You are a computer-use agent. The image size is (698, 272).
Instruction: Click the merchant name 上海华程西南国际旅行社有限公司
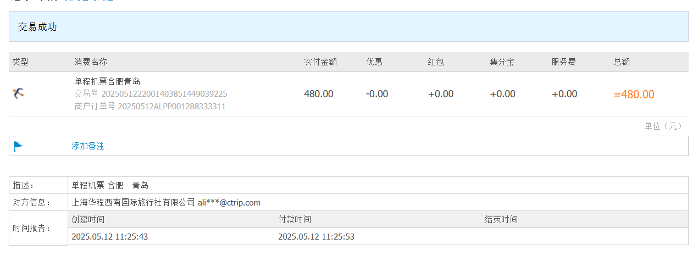134,203
